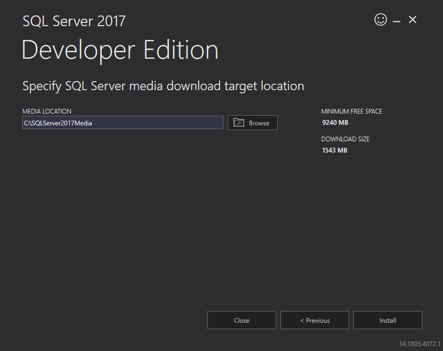
Task: Open the folder picker with Browse
Action: (x=252, y=122)
